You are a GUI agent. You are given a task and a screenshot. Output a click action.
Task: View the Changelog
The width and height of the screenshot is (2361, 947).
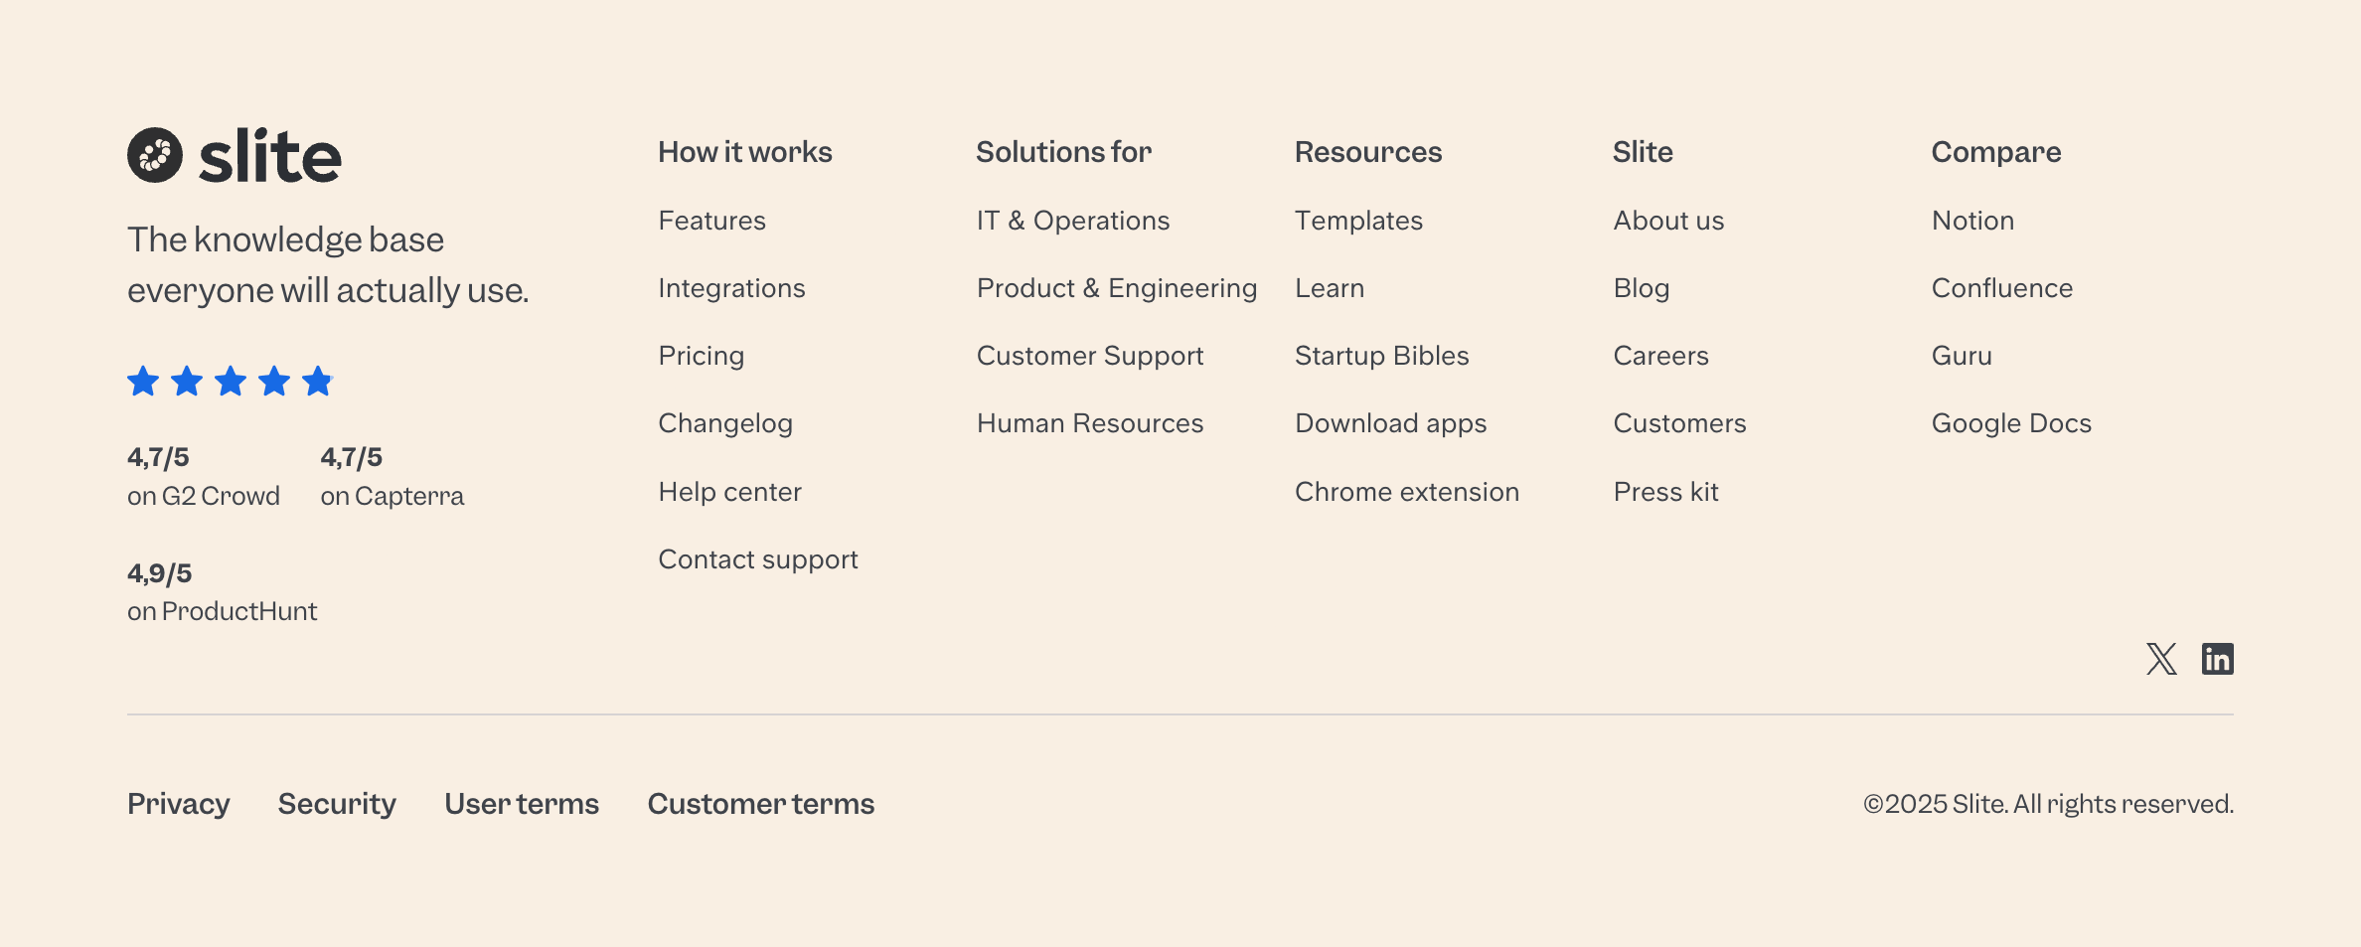(725, 422)
